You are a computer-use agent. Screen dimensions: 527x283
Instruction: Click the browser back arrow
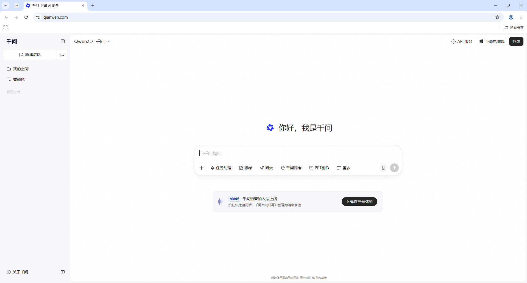point(6,17)
